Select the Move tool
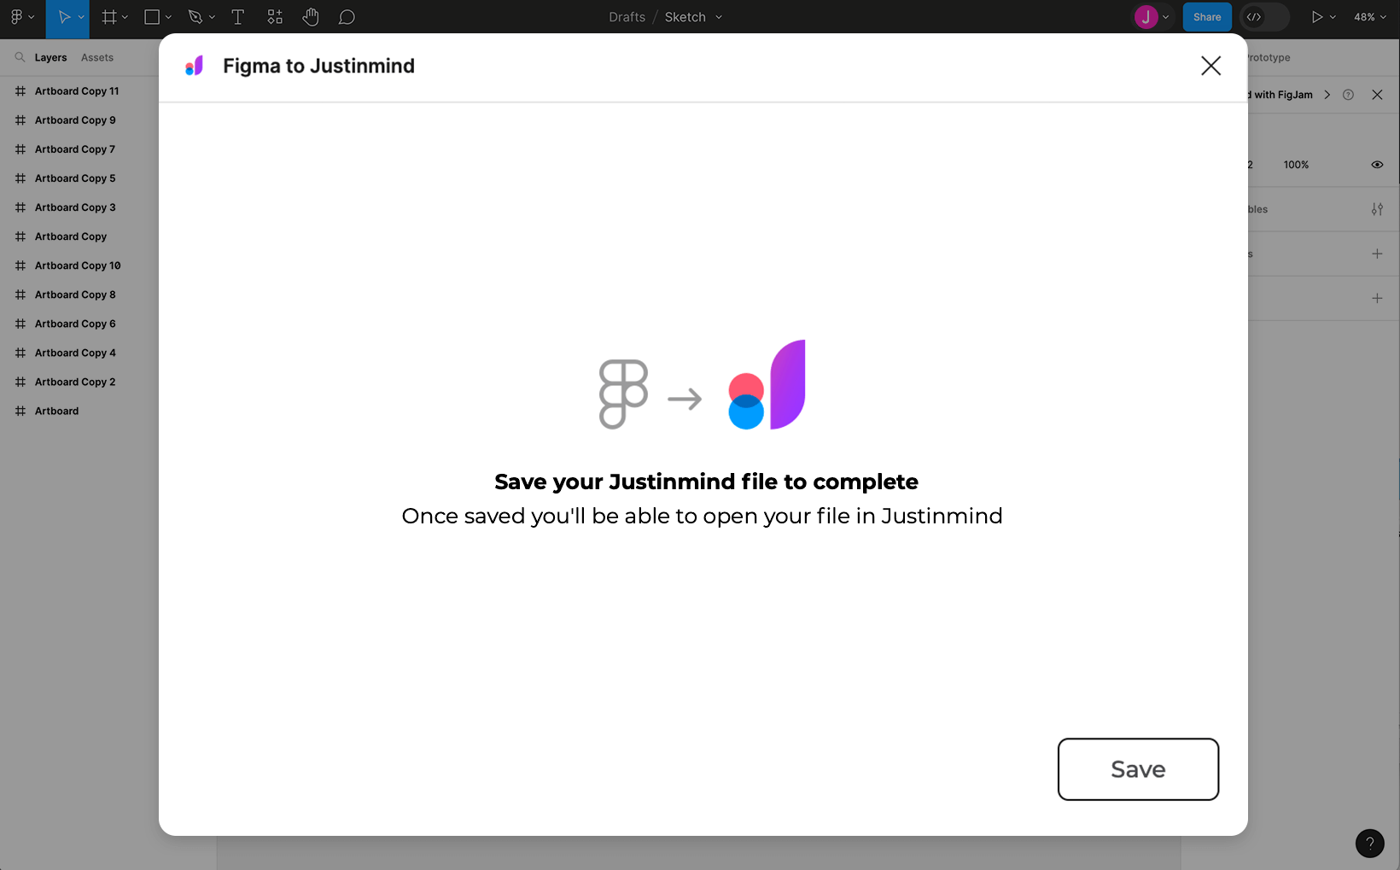The width and height of the screenshot is (1400, 870). [x=64, y=17]
